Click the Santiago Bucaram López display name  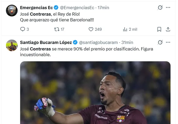46,42
